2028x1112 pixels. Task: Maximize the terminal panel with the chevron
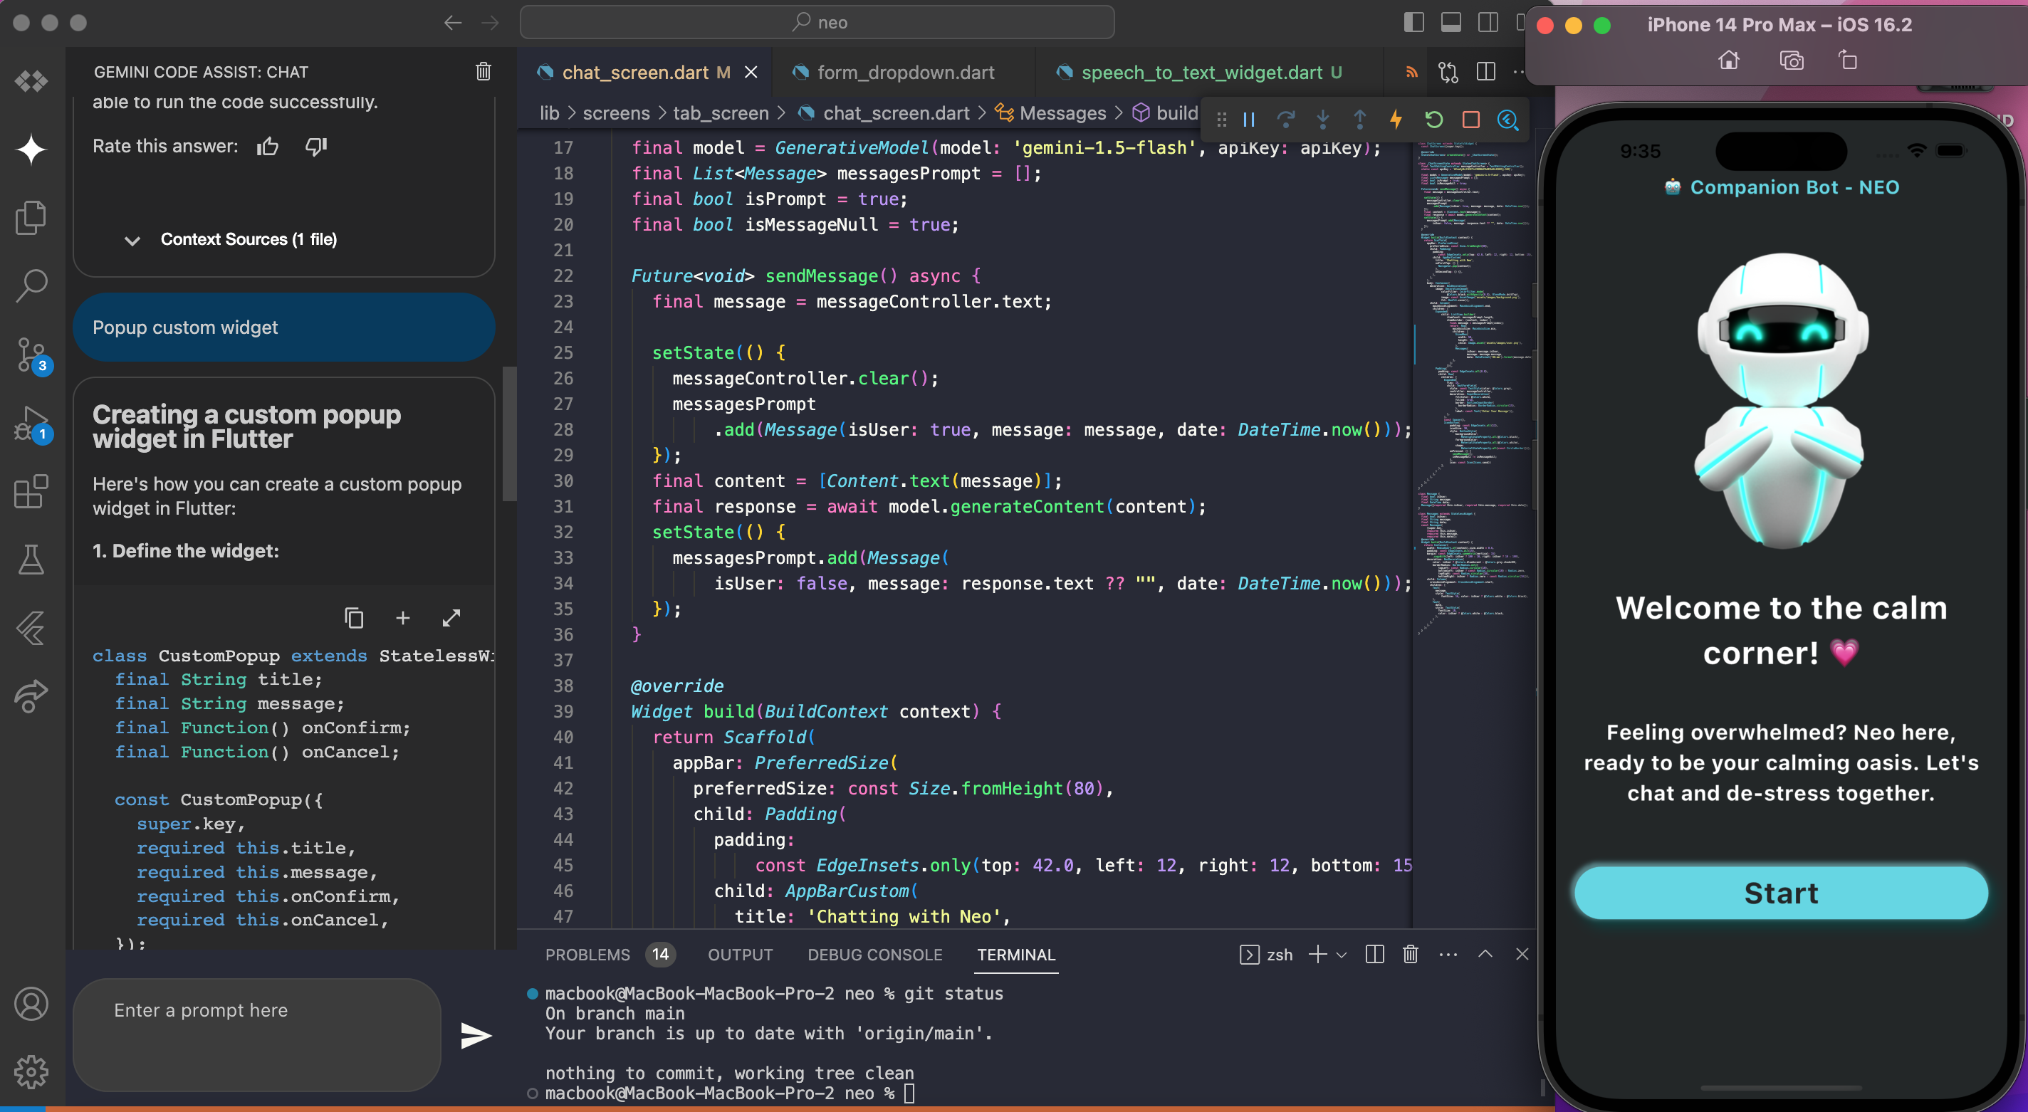1485,955
